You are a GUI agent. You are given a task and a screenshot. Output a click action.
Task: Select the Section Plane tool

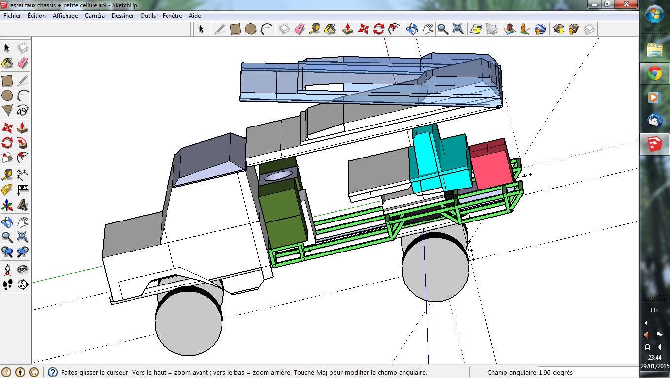(x=23, y=284)
